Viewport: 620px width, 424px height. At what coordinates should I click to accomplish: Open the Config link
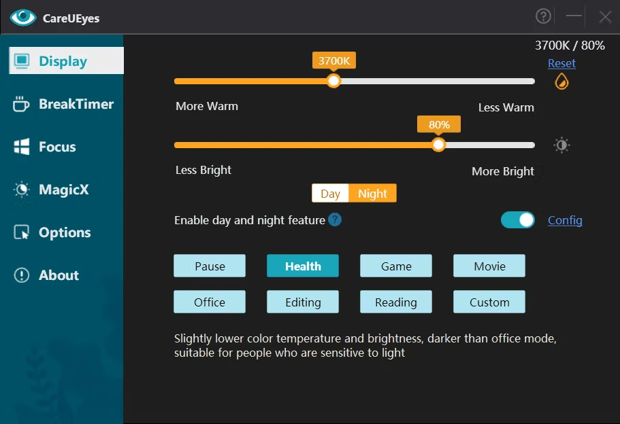[565, 220]
